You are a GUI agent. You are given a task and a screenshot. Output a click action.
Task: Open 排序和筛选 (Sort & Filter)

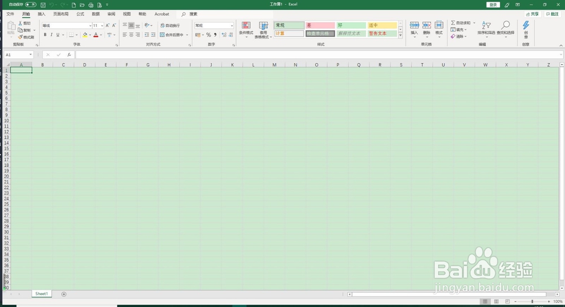(x=486, y=28)
